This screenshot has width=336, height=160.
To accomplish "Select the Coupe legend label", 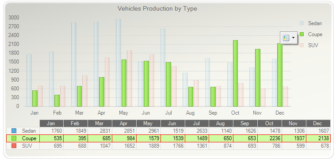I will (x=315, y=34).
